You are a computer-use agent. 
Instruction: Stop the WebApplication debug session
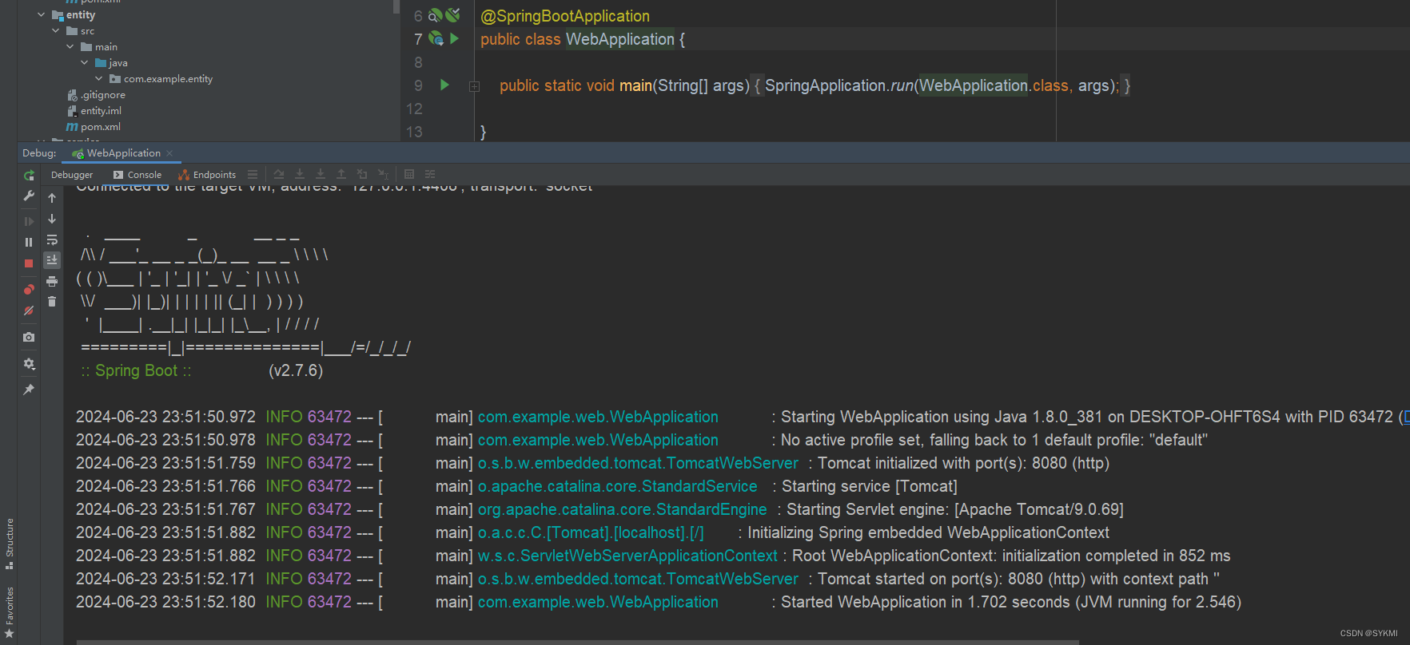29,263
